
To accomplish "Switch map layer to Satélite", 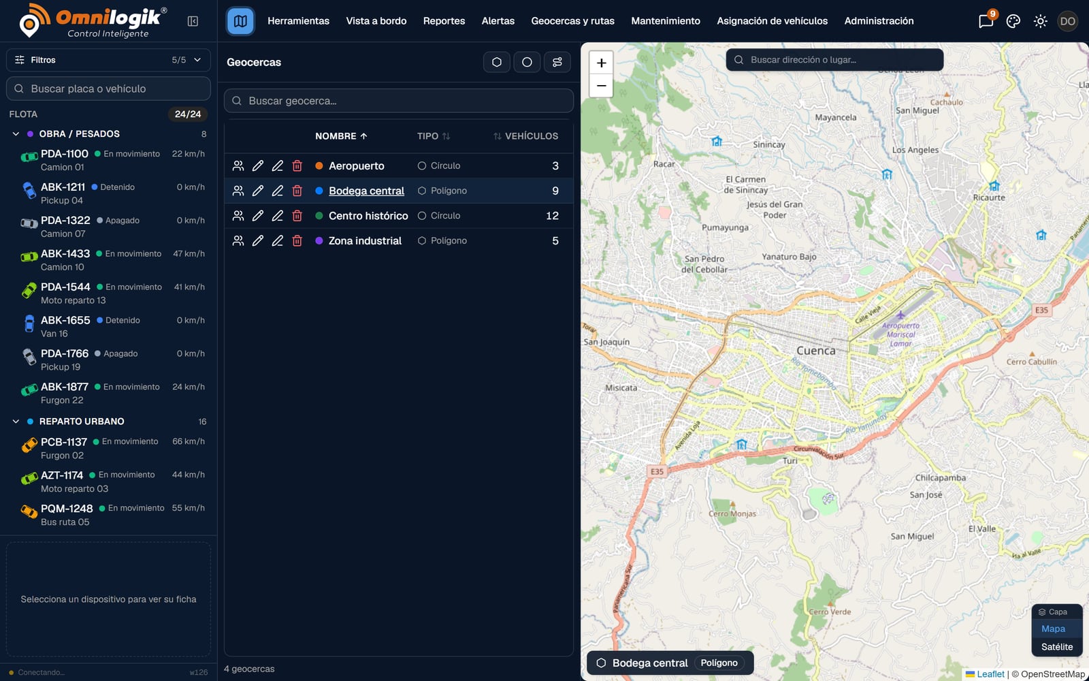I will [1057, 647].
